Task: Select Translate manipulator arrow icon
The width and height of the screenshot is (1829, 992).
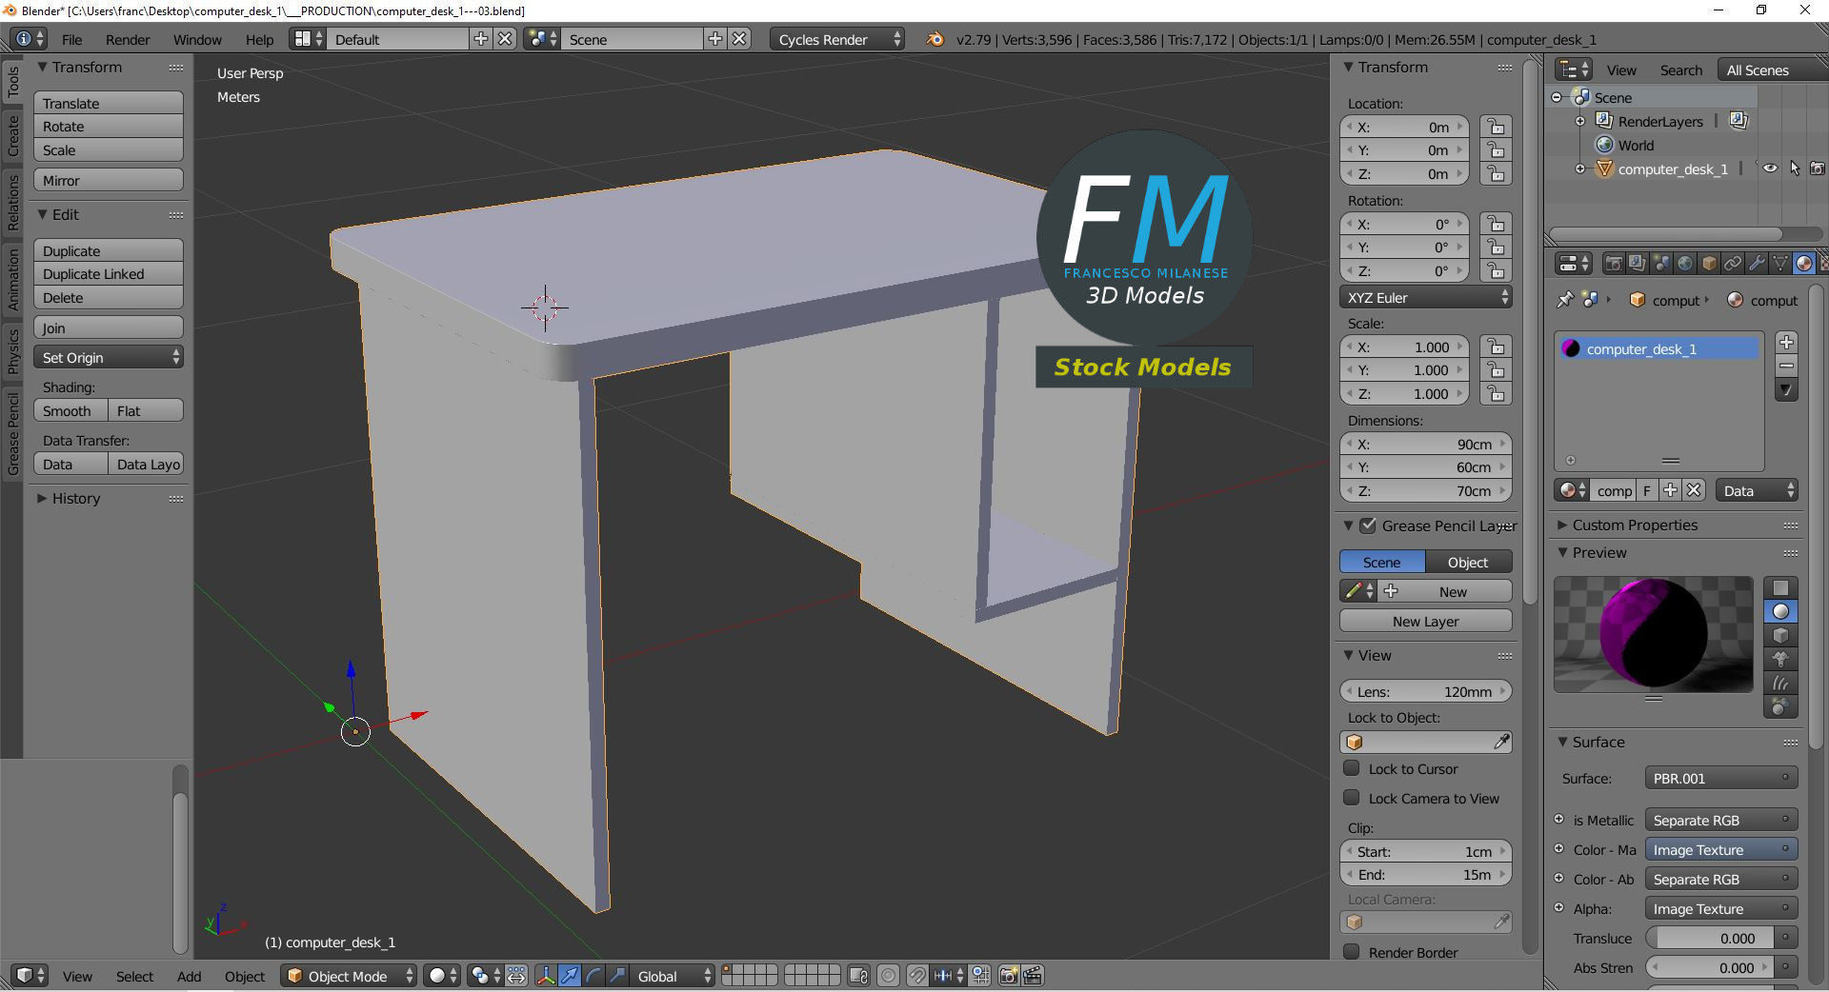Action: pos(570,976)
